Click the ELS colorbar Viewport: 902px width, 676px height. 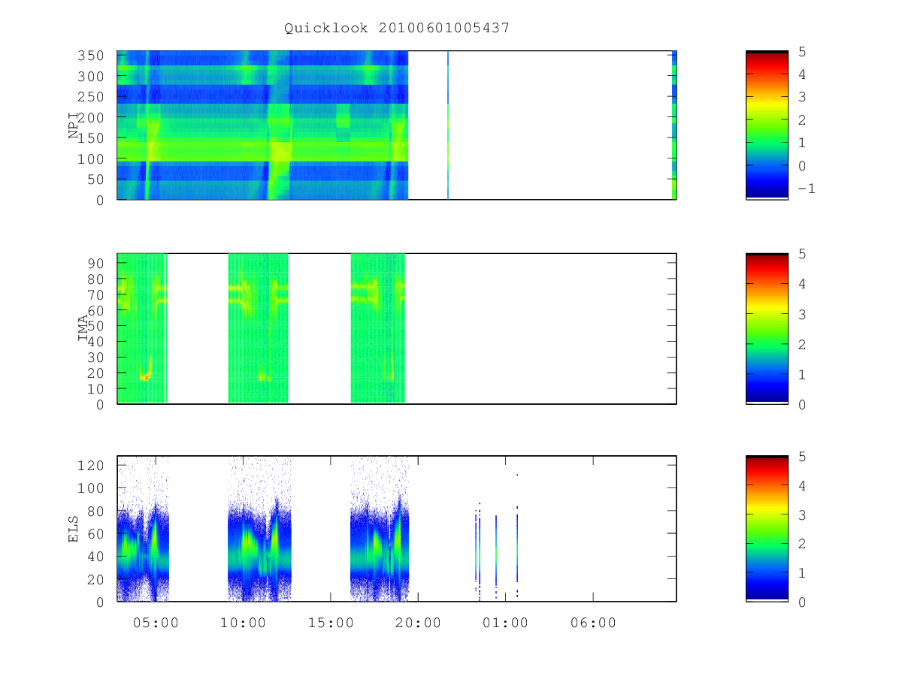pos(767,528)
